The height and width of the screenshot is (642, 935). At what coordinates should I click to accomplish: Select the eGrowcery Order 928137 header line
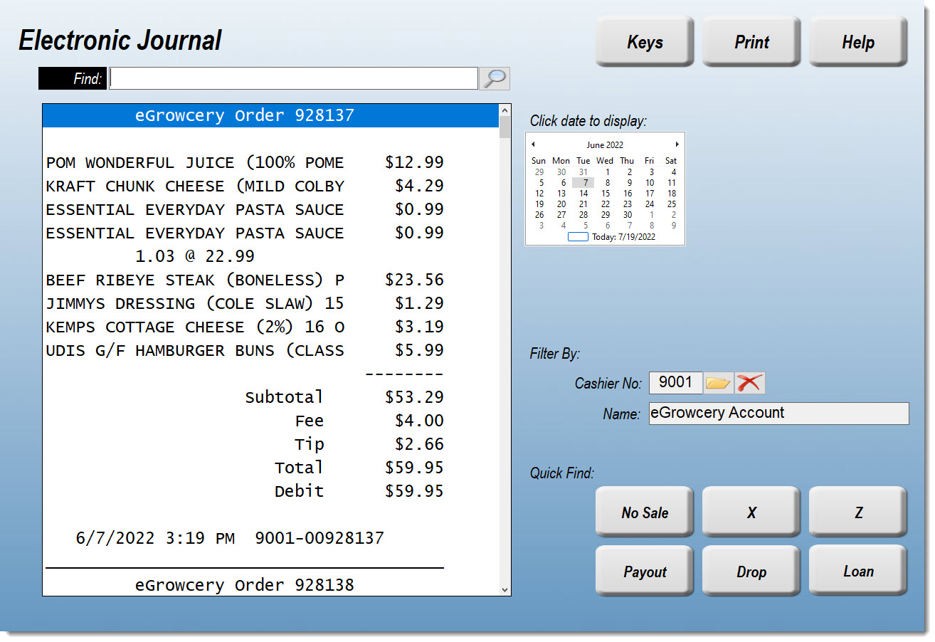click(x=271, y=116)
